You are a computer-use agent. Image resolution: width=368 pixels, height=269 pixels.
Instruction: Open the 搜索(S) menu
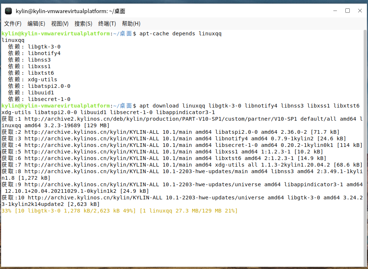[83, 24]
